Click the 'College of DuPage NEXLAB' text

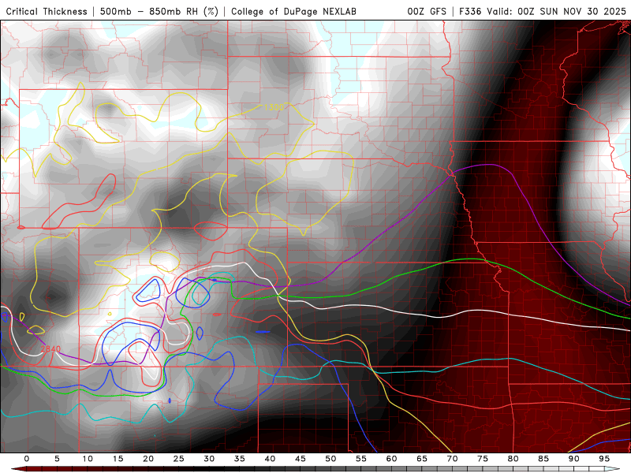coord(293,11)
